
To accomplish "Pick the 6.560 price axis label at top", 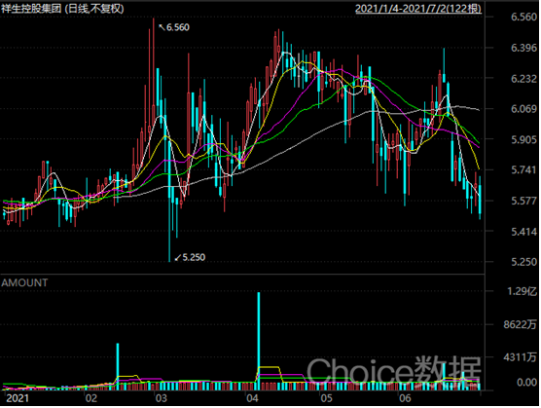I will (x=524, y=17).
